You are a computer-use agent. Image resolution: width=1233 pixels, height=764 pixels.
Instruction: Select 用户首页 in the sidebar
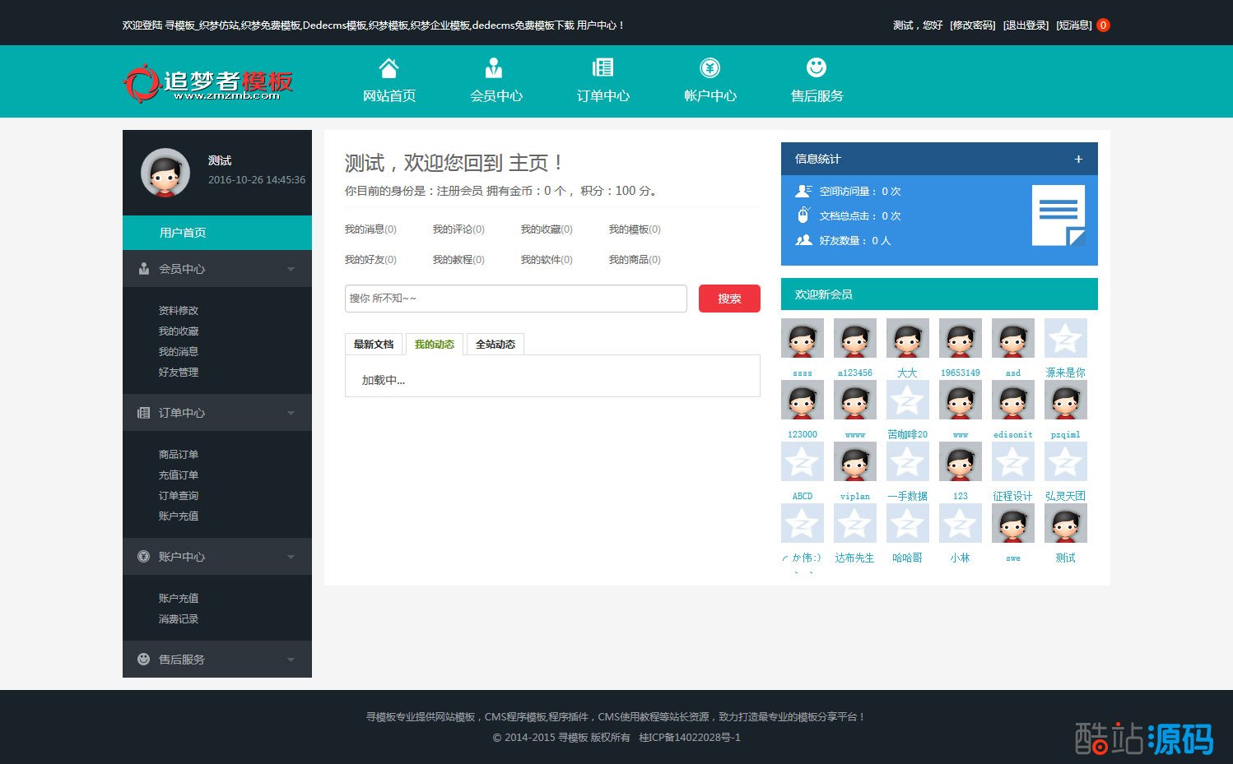pos(183,233)
